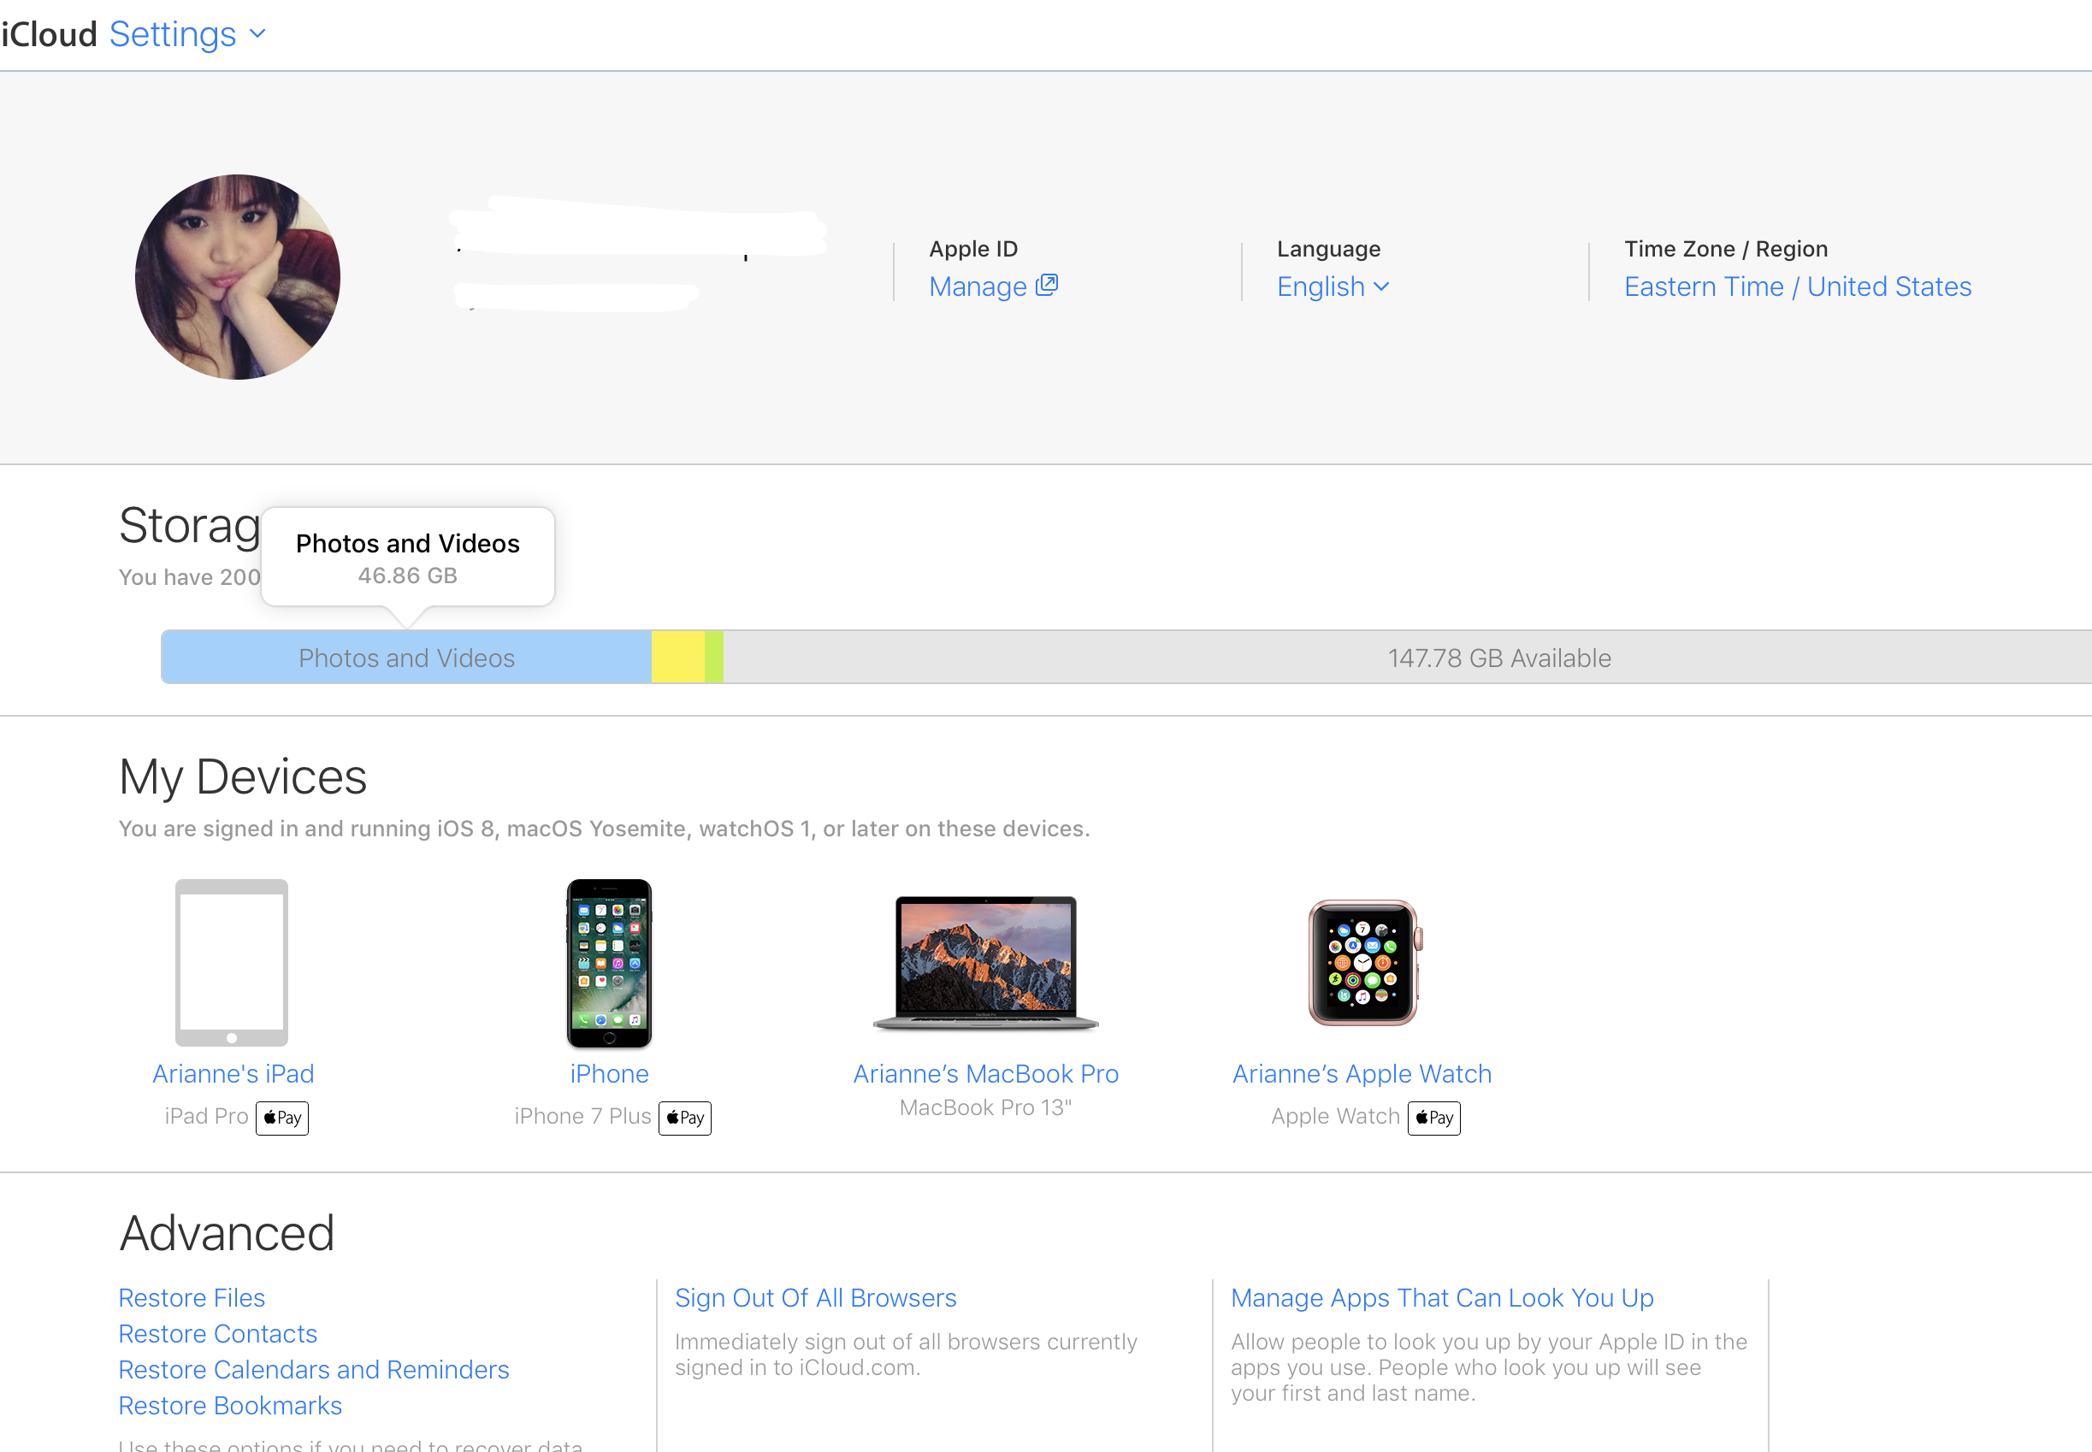Click Apple Pay badge under iPad Pro

[x=282, y=1117]
